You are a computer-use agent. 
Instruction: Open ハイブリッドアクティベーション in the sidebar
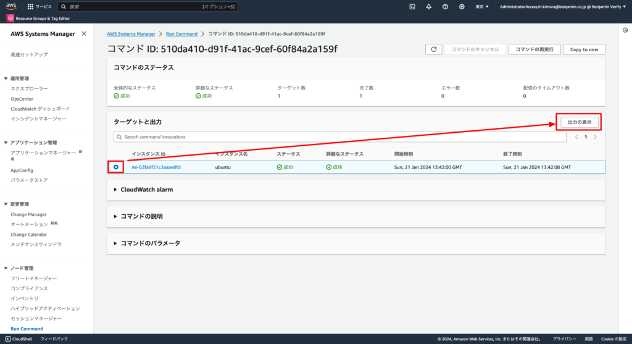[45, 309]
